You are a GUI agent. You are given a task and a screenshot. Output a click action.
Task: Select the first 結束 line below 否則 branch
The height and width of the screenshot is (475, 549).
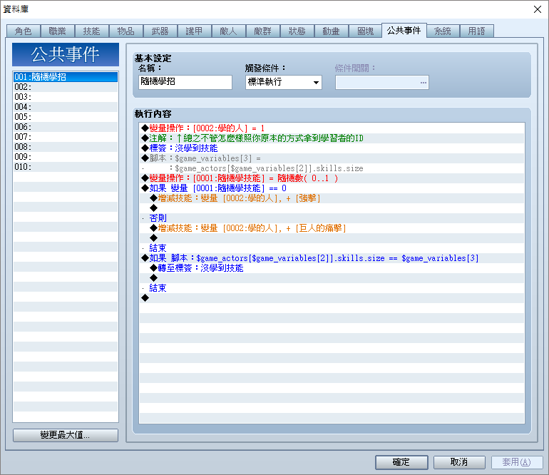(332, 248)
